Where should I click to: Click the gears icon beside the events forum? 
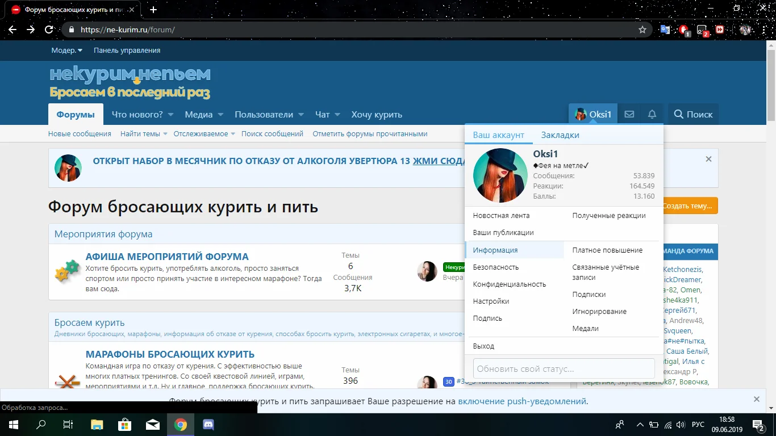(x=67, y=271)
